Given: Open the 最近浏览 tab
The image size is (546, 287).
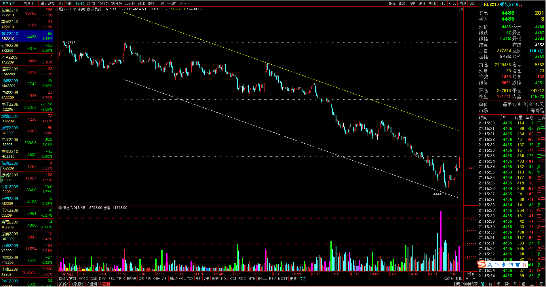Looking at the screenshot, I should click(x=48, y=3).
